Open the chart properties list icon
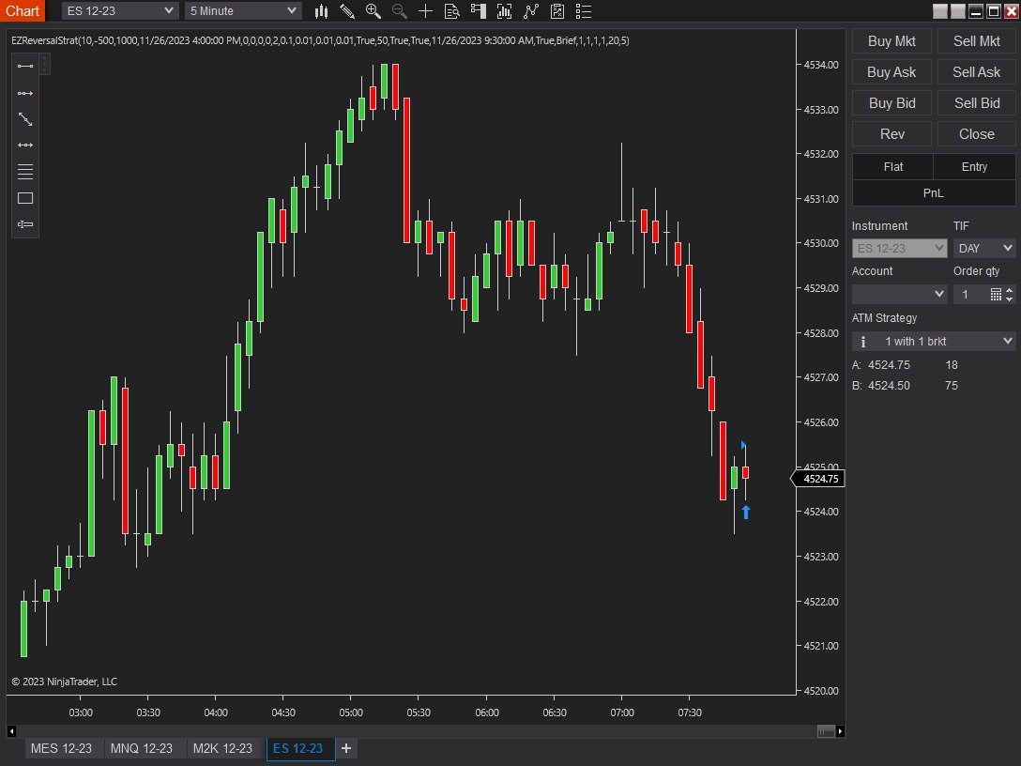The image size is (1021, 766). point(584,11)
